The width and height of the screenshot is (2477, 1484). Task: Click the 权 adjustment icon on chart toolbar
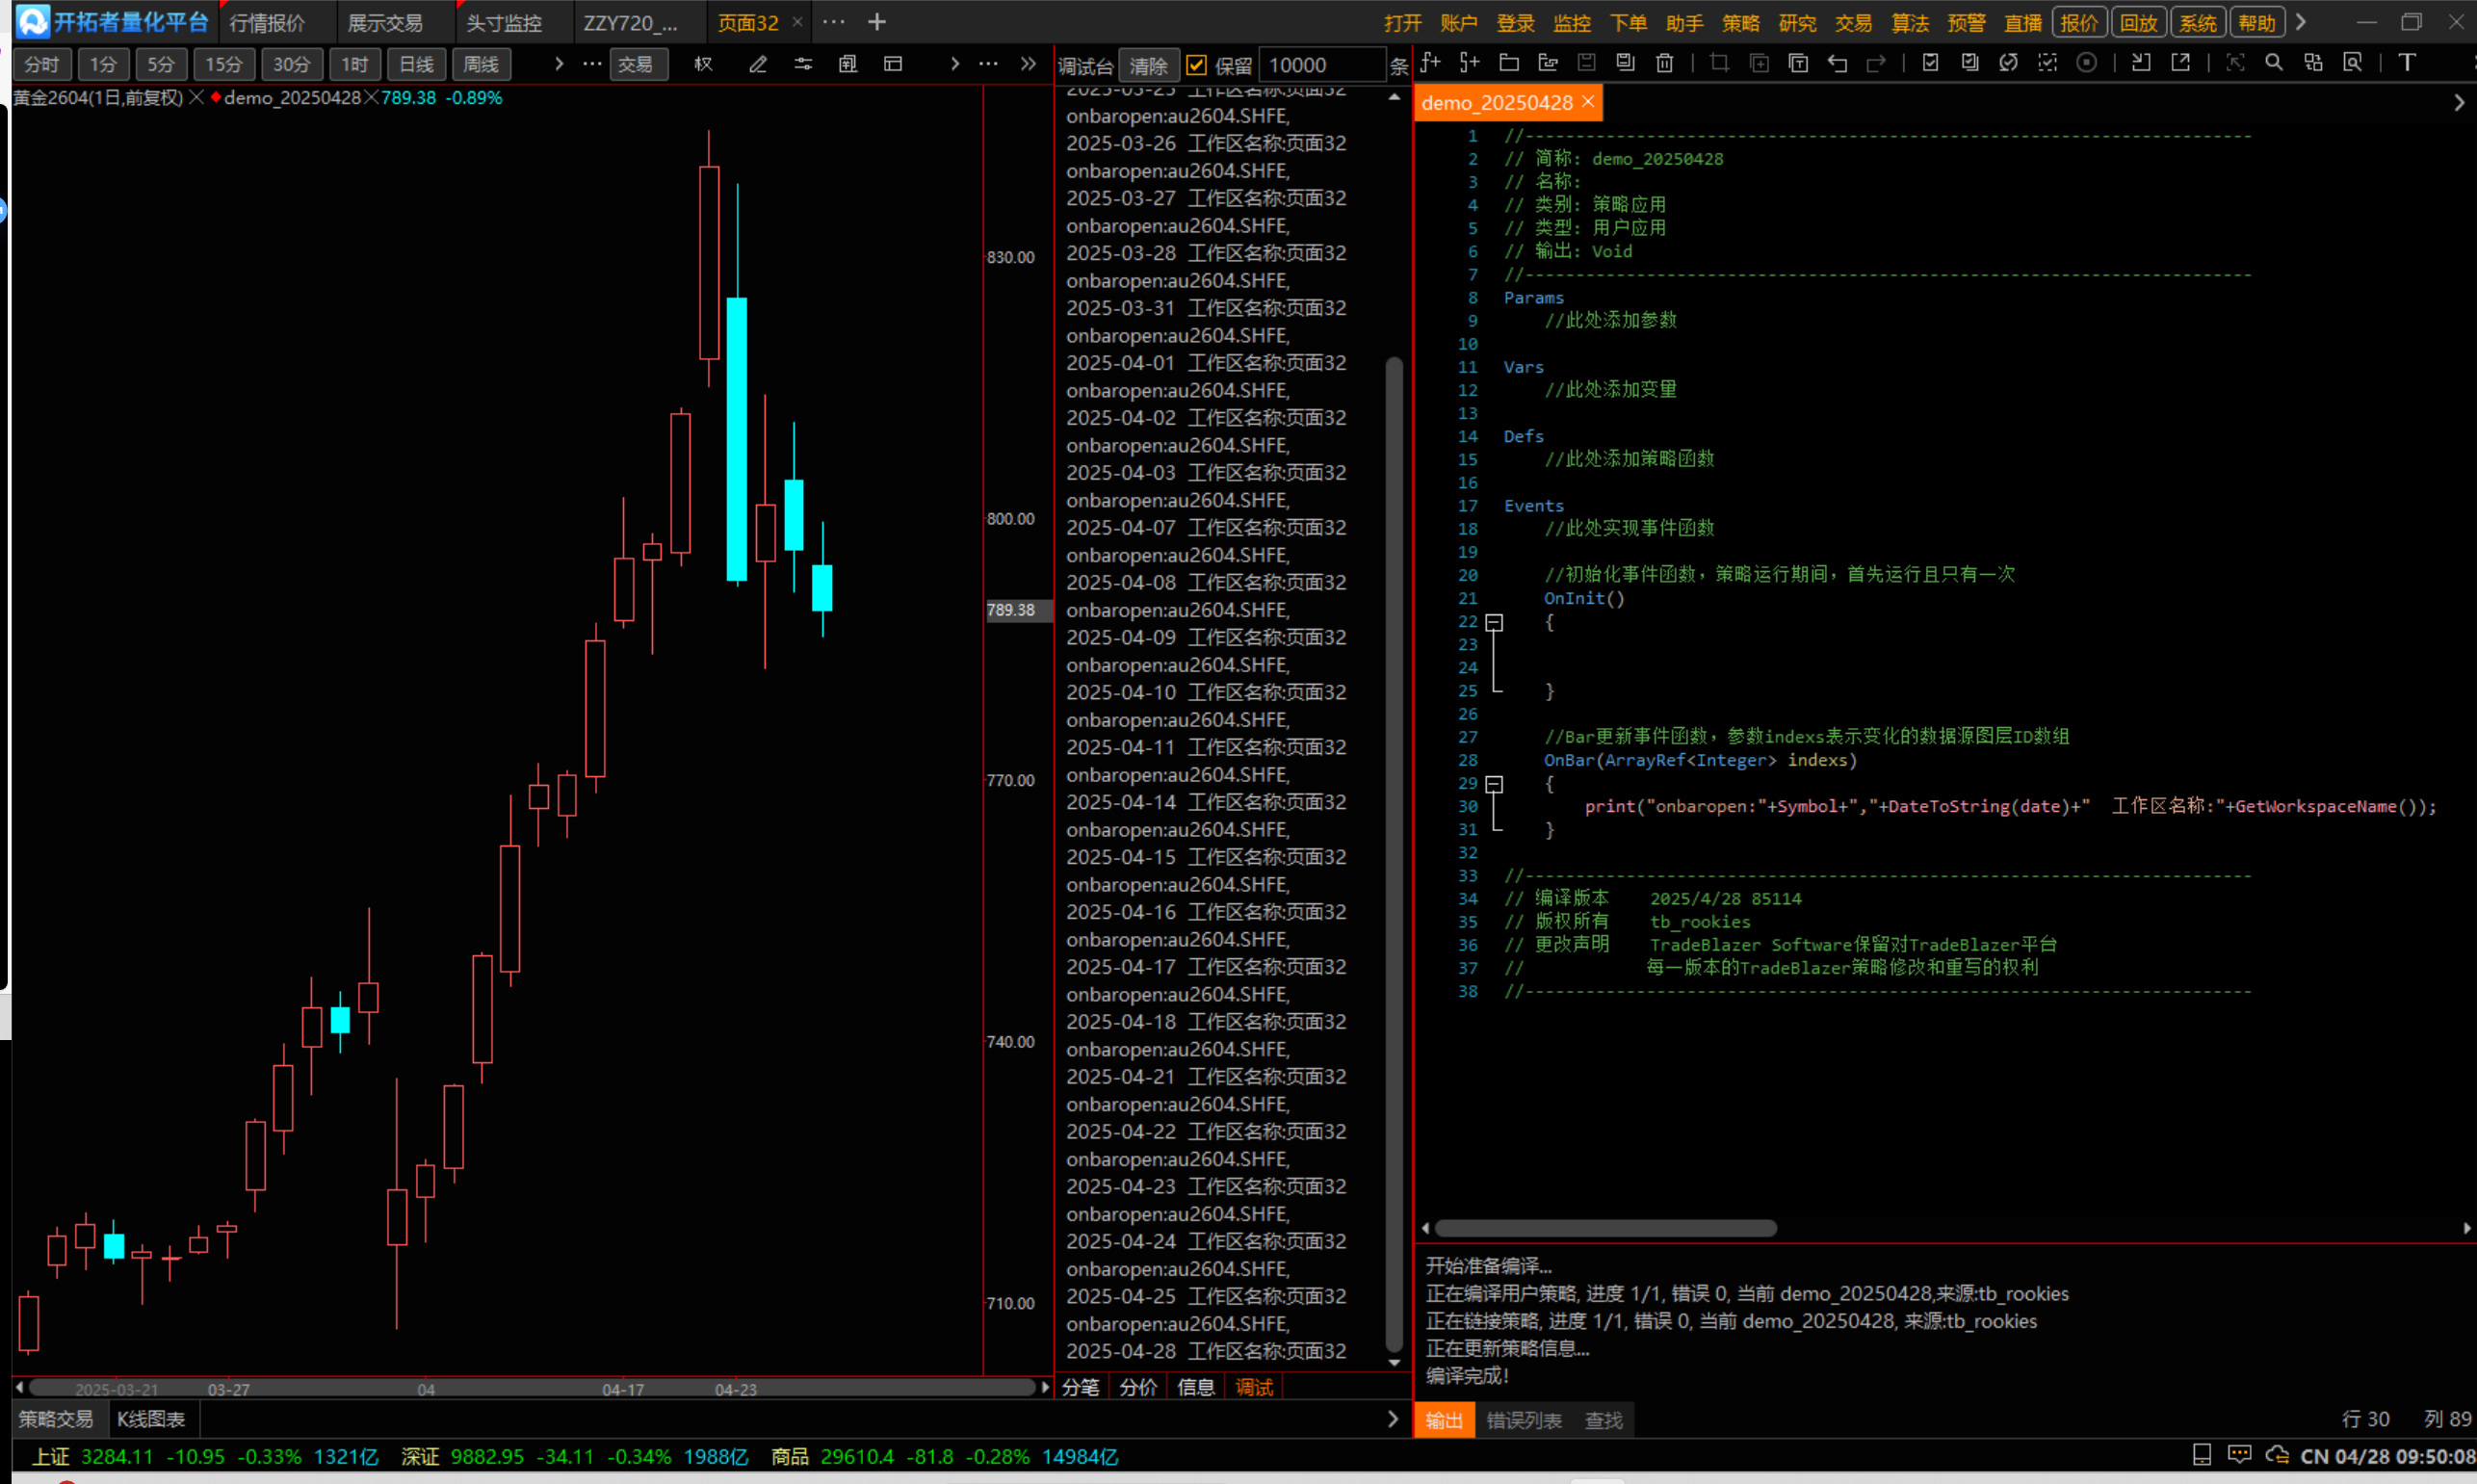pos(704,64)
